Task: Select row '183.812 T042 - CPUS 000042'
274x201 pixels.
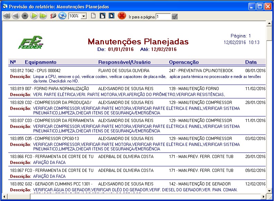Action: tap(137, 71)
